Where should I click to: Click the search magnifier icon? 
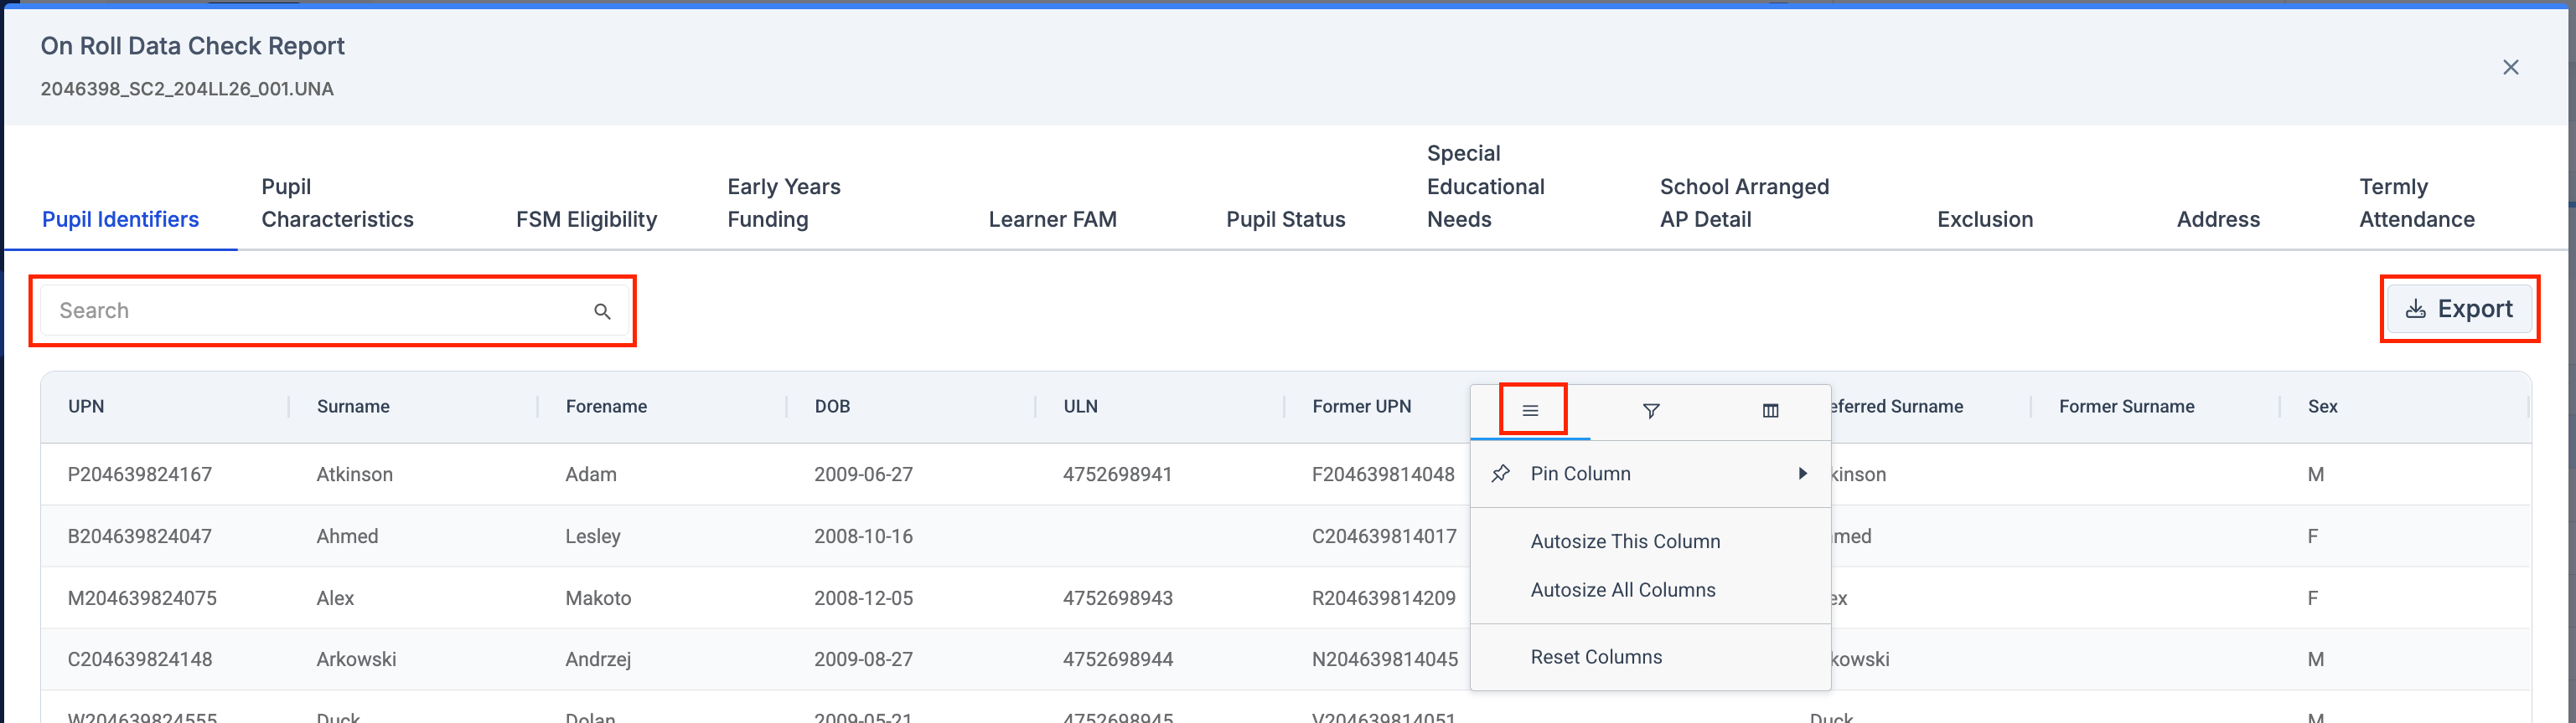coord(602,311)
